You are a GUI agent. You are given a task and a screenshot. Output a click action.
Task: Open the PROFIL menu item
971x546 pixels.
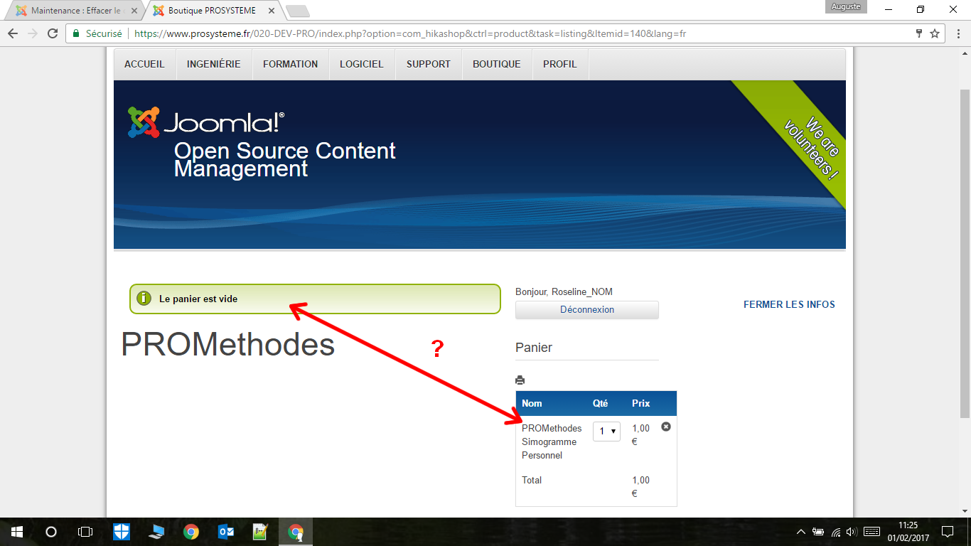coord(560,64)
